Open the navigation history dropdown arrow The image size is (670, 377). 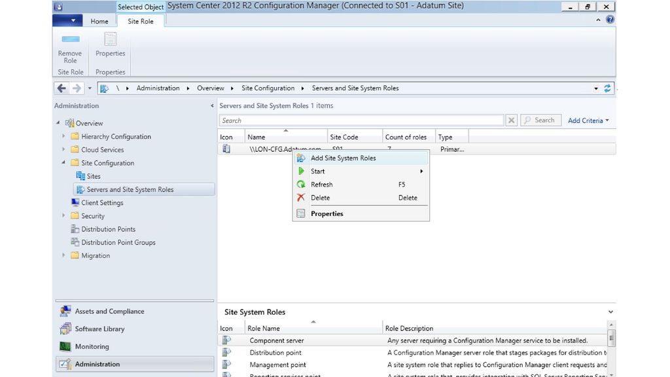click(90, 88)
